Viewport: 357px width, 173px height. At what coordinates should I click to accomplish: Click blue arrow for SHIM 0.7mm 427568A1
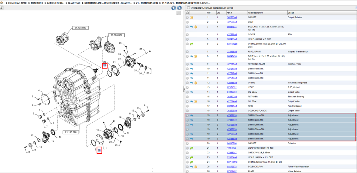(191, 139)
